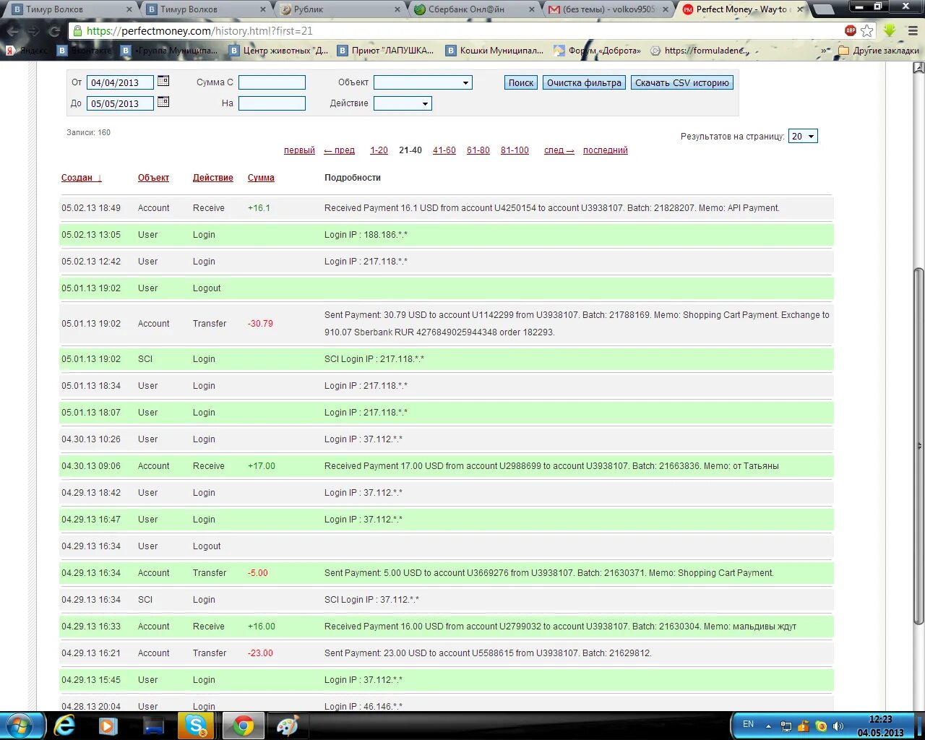Click the EN language indicator
Viewport: 925px width, 740px height.
748,724
